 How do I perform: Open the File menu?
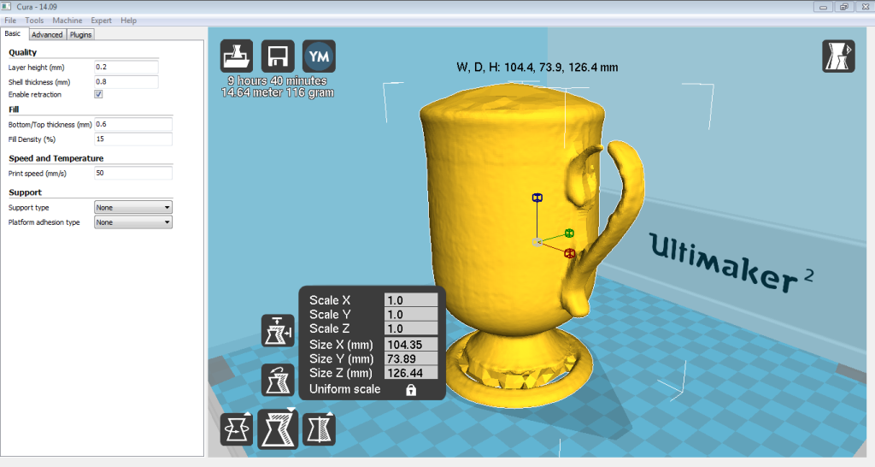pyautogui.click(x=10, y=21)
